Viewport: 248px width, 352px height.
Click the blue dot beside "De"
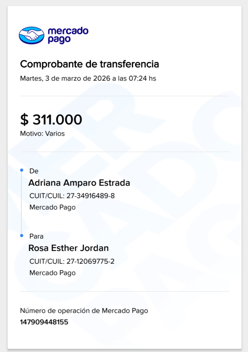[x=22, y=170]
